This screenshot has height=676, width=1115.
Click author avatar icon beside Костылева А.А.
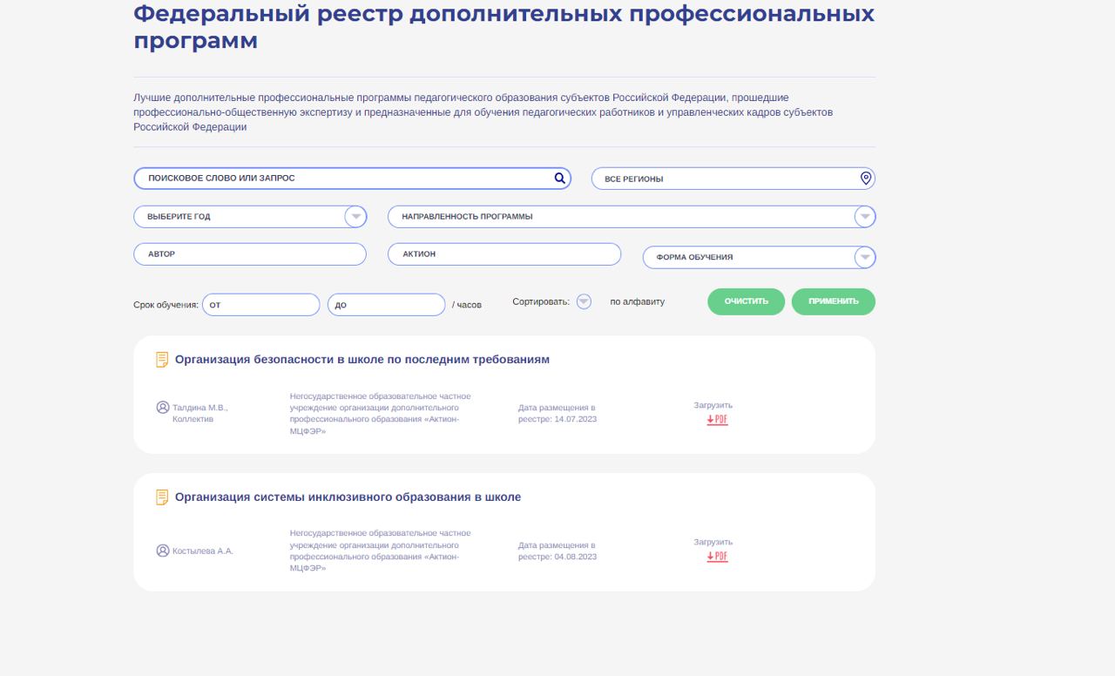pos(163,551)
